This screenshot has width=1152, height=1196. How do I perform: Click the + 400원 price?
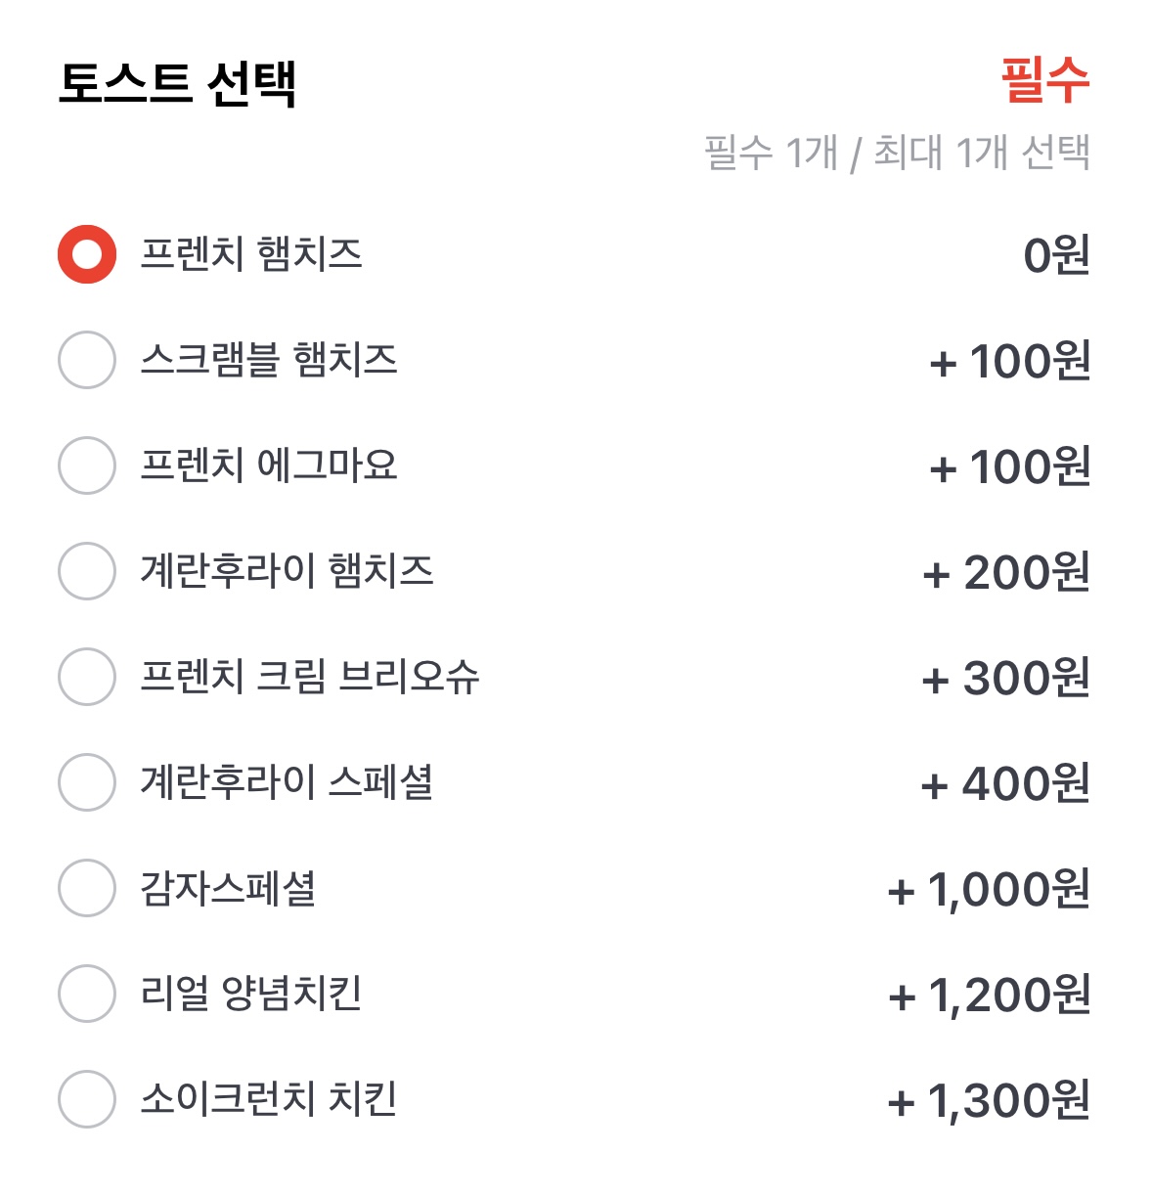pos(1005,784)
